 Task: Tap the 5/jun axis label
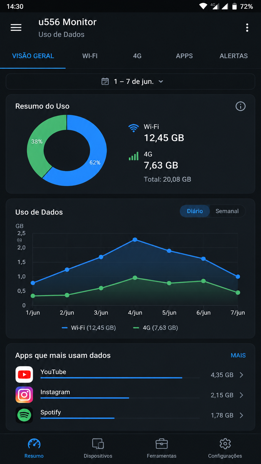point(169,312)
